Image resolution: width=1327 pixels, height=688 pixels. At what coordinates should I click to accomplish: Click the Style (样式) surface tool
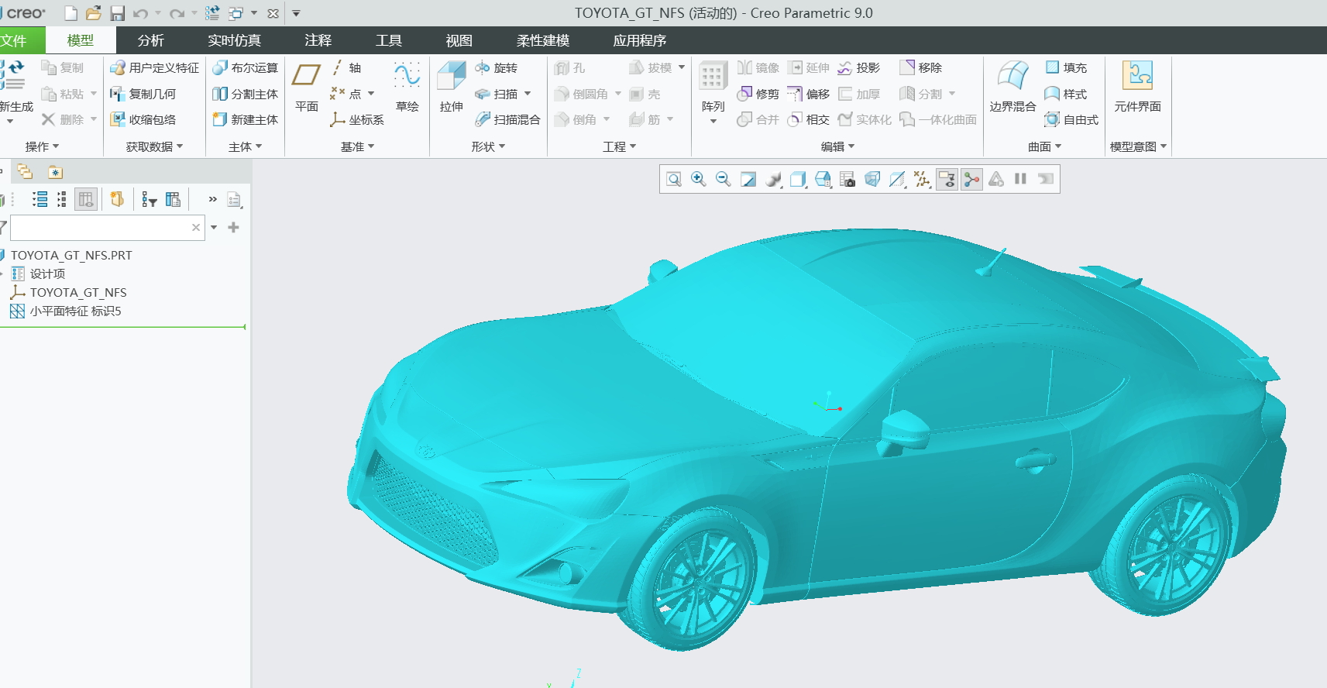click(1066, 94)
